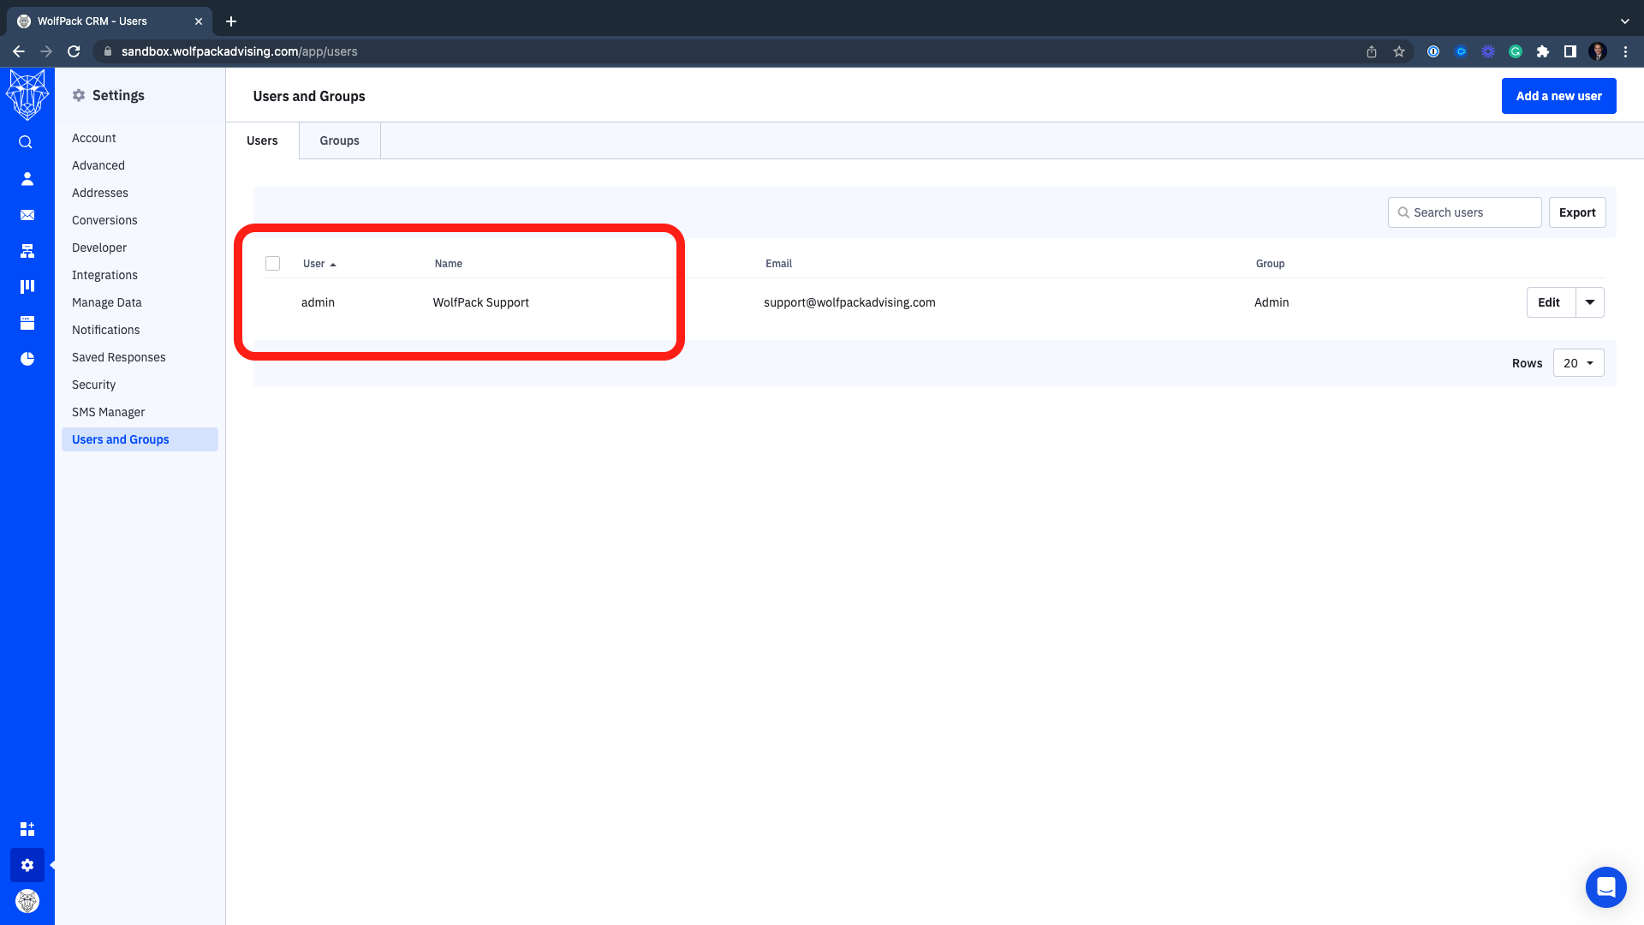Click the browser address bar URL
This screenshot has width=1644, height=925.
[x=240, y=51]
